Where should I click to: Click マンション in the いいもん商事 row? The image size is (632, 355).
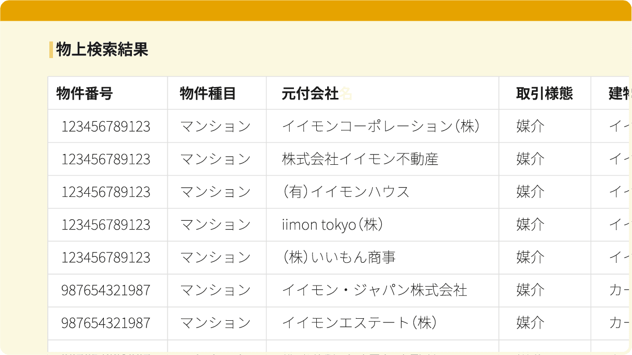(216, 257)
